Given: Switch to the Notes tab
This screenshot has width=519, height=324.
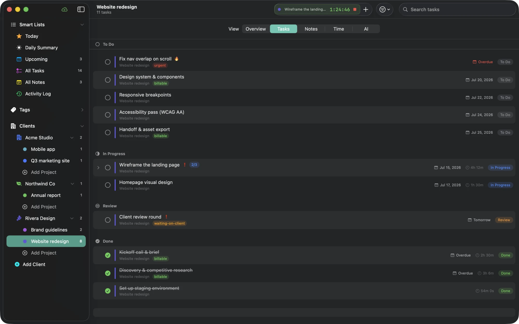Looking at the screenshot, I should [311, 29].
